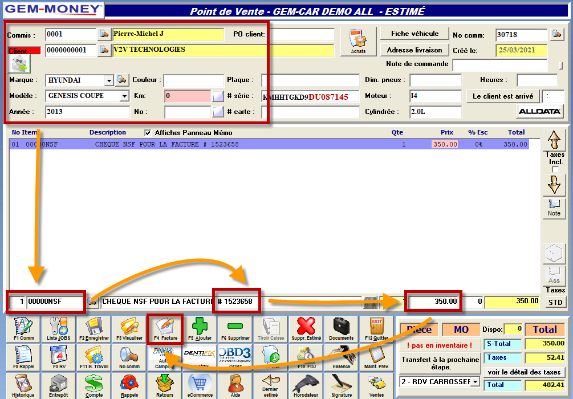Image resolution: width=573 pixels, height=399 pixels.
Task: Click the SMS send icon
Action: tap(19, 64)
